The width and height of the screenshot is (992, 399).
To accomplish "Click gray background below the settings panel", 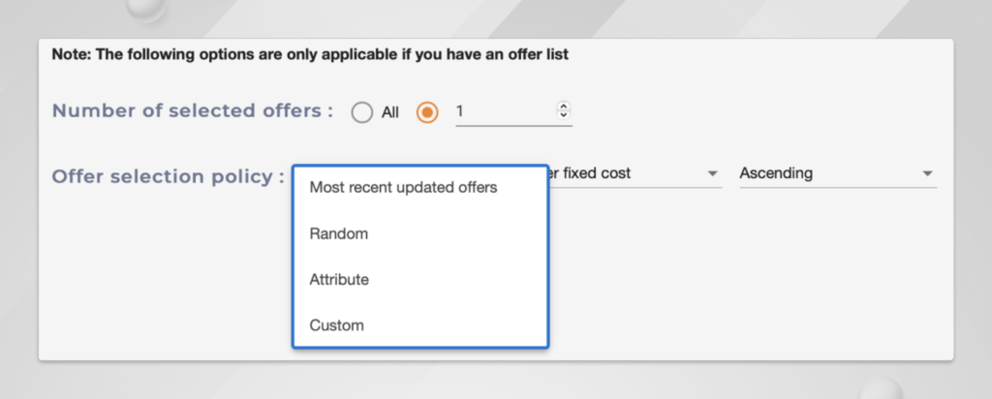I will coord(484,381).
